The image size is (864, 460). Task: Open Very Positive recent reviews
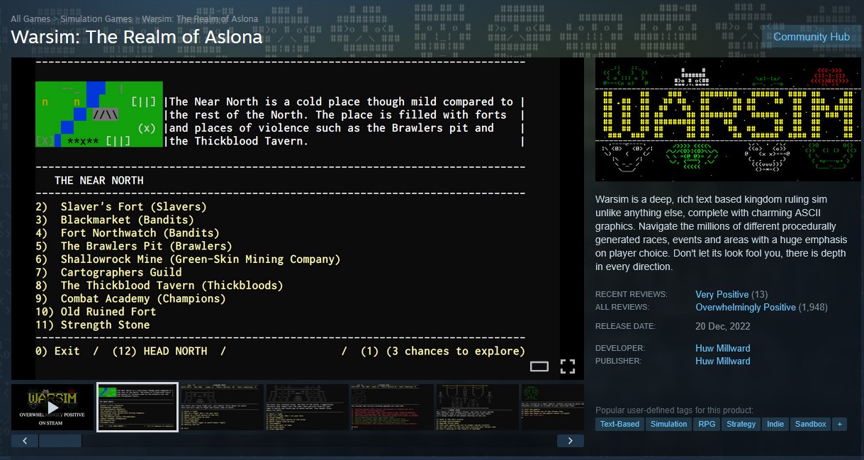coord(722,294)
